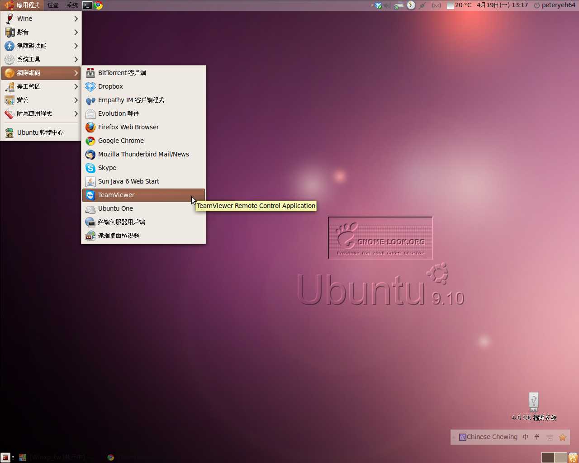The image size is (579, 463).
Task: Start Empathy IM 客戶端程式
Action: [x=143, y=100]
